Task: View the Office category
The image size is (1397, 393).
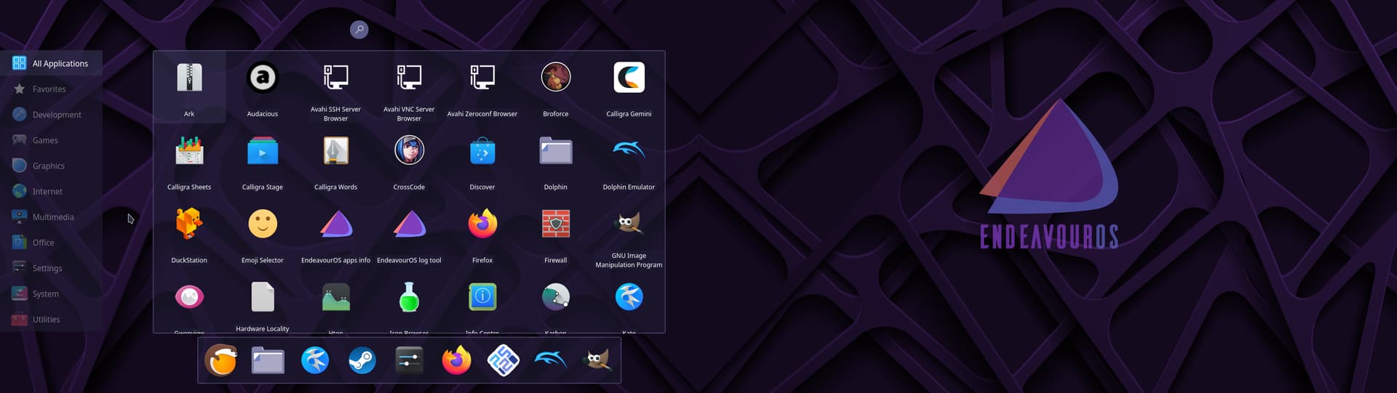Action: pyautogui.click(x=51, y=243)
